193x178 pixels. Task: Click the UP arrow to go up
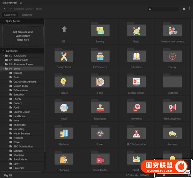click(x=64, y=30)
